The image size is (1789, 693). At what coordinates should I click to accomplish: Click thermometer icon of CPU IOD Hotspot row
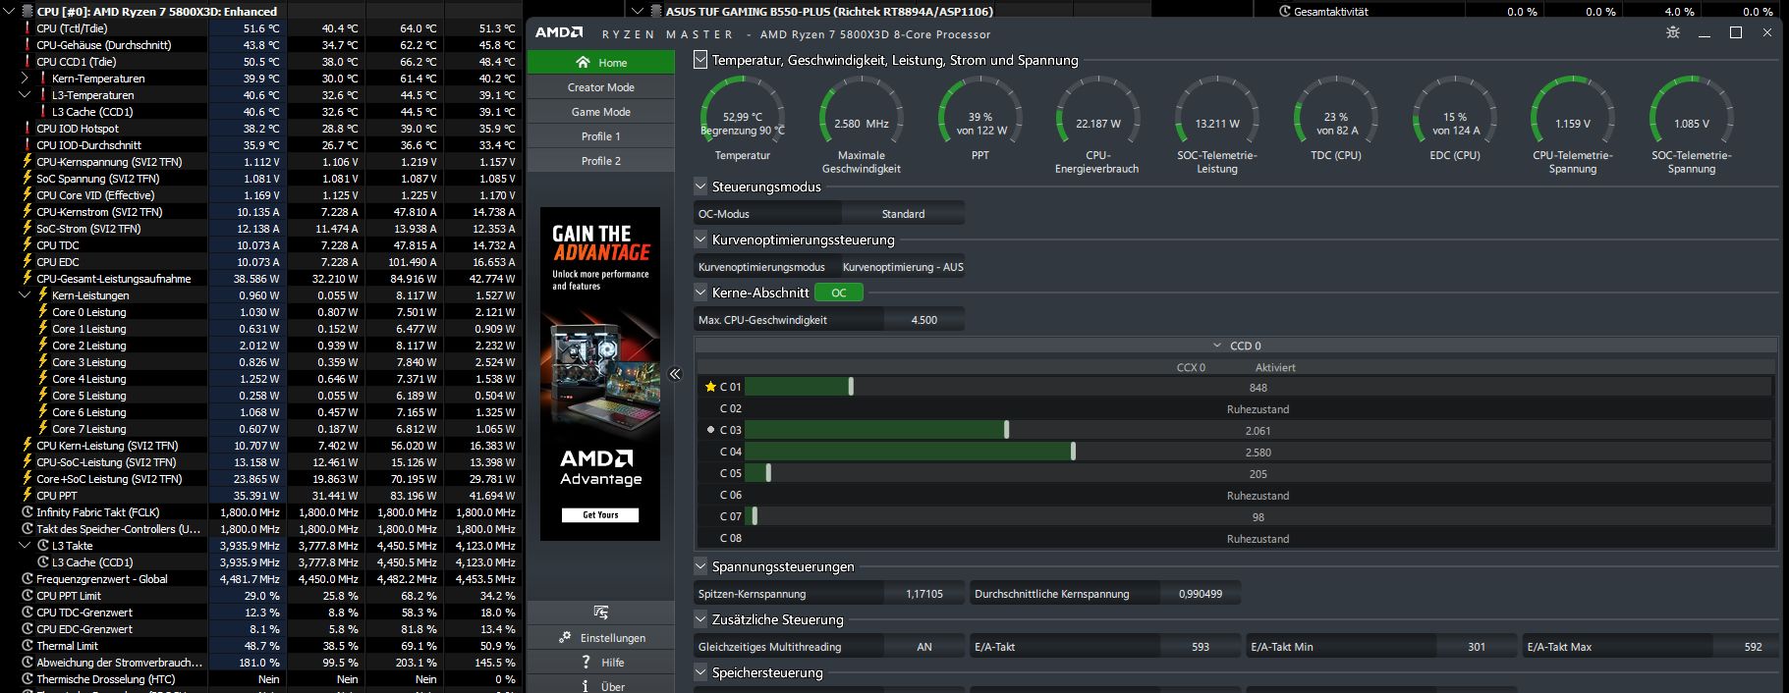[x=28, y=129]
